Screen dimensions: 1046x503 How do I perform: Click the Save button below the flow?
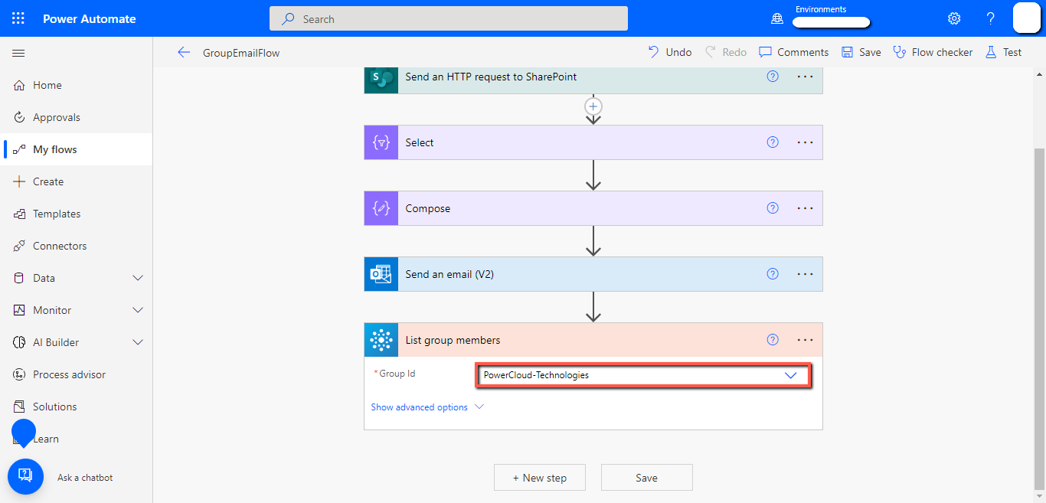pos(646,478)
